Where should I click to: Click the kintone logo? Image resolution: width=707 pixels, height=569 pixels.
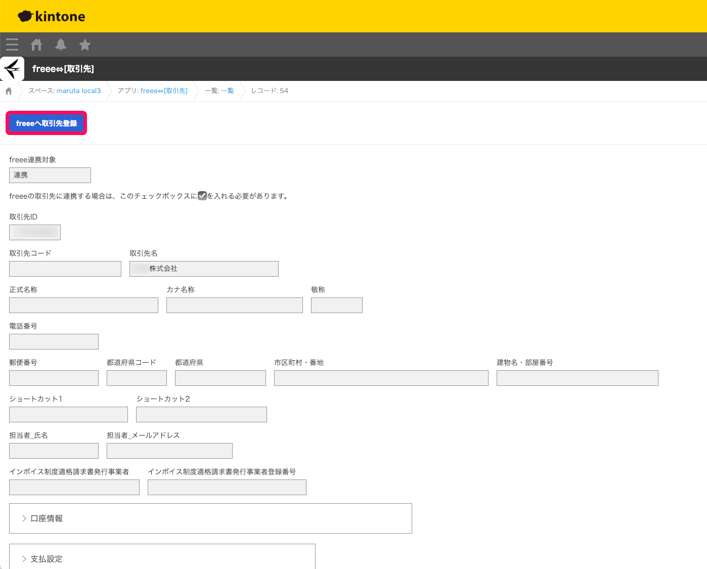52,16
